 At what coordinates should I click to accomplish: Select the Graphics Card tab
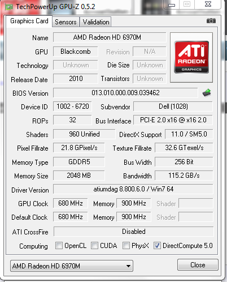click(x=29, y=21)
